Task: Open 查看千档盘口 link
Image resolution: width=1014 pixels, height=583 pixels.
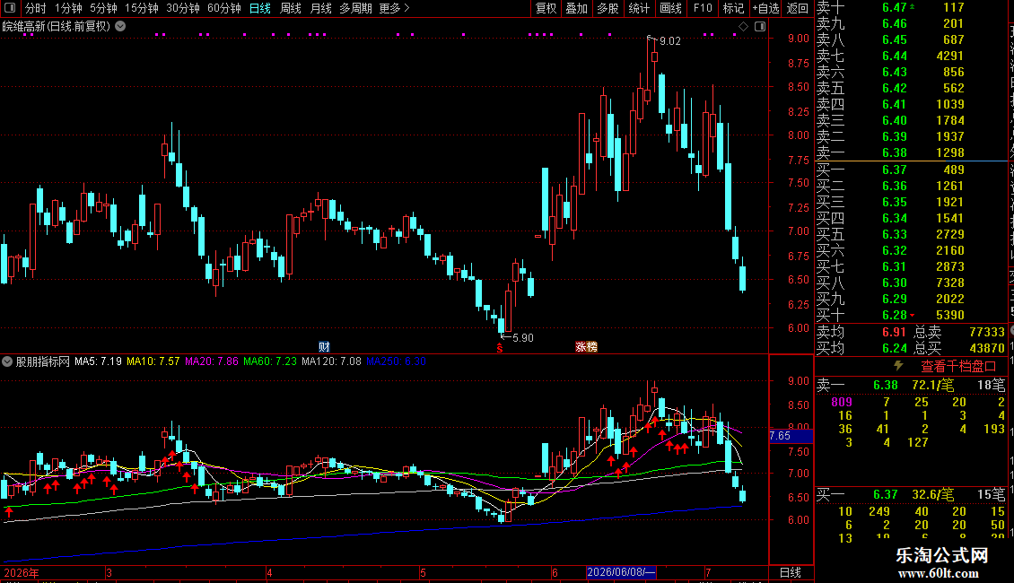Action: pyautogui.click(x=958, y=367)
